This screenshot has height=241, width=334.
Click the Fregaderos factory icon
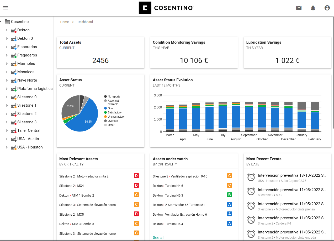click(x=14, y=55)
